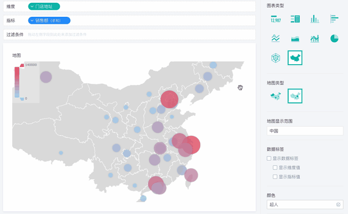Screen dimensions: 348x214
Task: Click the 过滤条件 filter drop area
Action: (129, 35)
